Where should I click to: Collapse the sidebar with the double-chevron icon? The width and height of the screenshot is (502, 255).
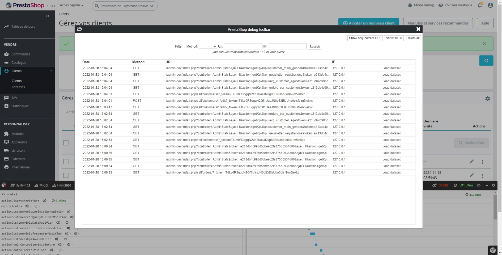pyautogui.click(x=48, y=16)
